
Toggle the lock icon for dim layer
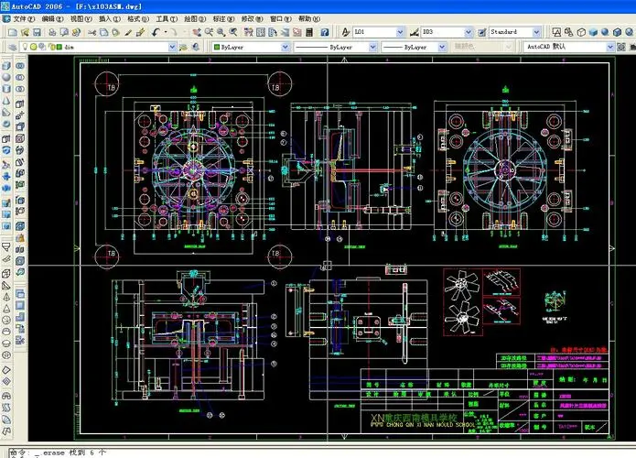tap(52, 46)
